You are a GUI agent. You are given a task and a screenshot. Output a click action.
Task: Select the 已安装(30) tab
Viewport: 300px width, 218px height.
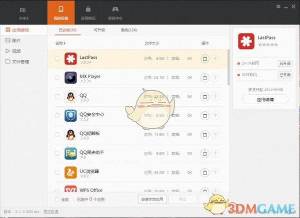[67, 30]
